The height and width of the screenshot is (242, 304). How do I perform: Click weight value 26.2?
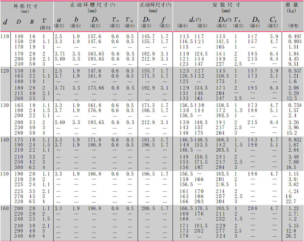click(291, 236)
